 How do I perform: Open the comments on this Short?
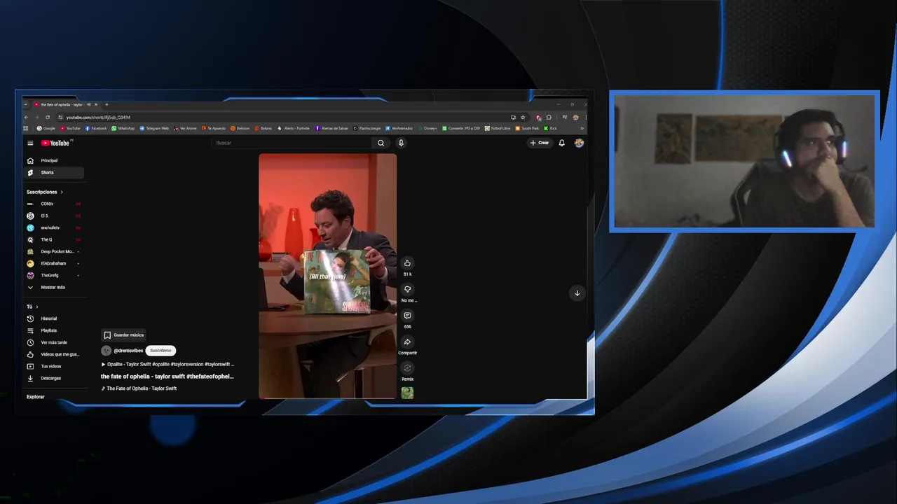[407, 316]
